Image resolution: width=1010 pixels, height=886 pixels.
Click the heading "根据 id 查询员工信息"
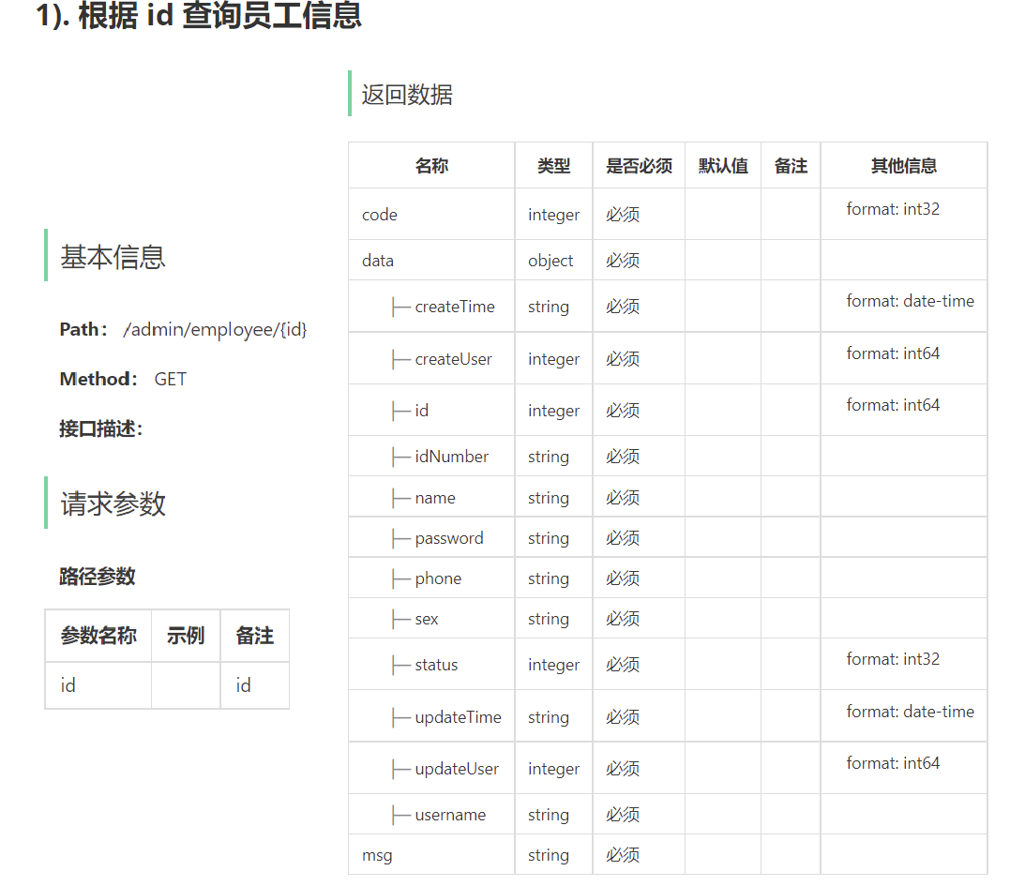coord(219,15)
